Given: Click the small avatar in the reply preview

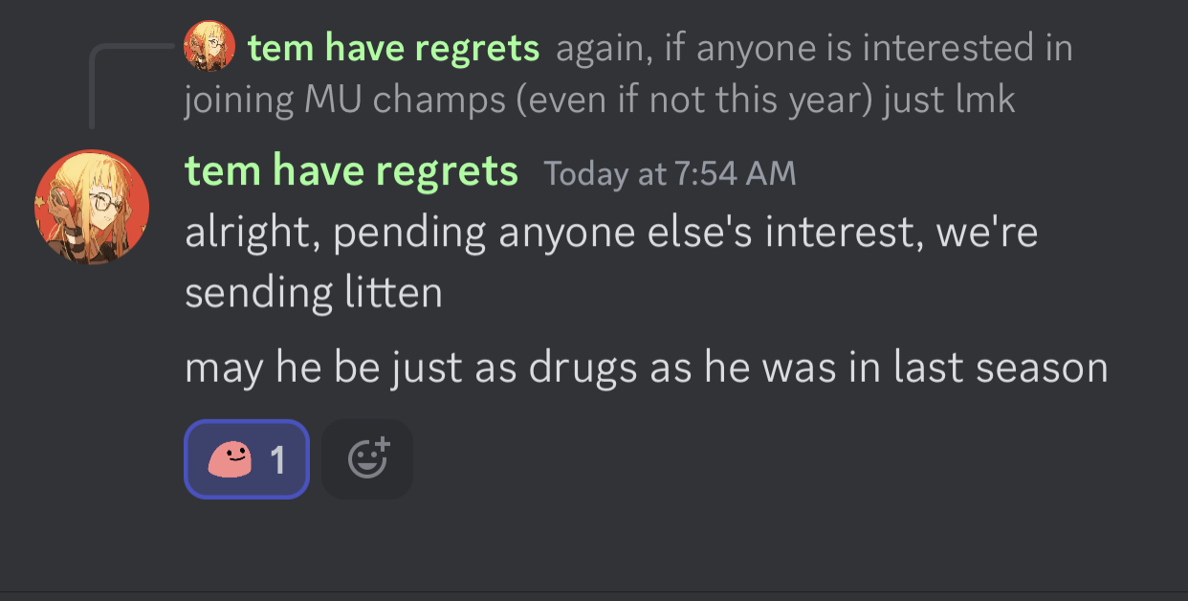Looking at the screenshot, I should (x=209, y=46).
